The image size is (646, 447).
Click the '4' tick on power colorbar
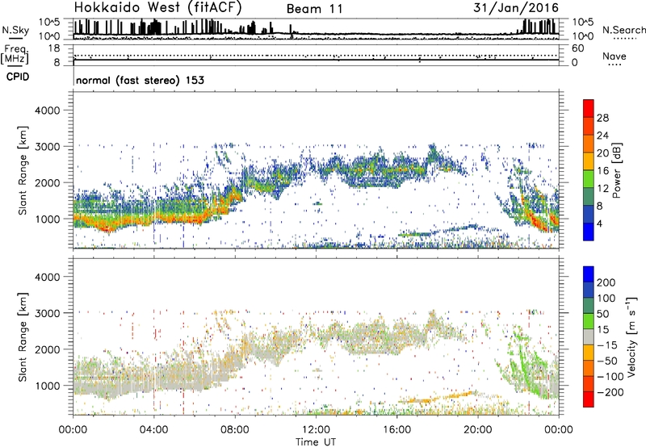600,223
